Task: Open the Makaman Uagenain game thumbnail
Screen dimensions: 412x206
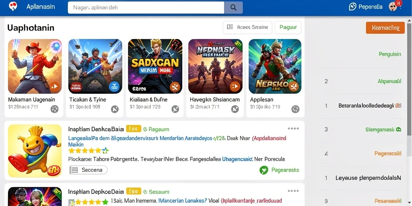Action: [35, 66]
